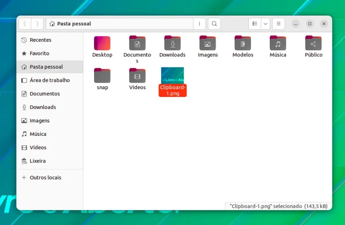This screenshot has height=225, width=345.
Task: Open Outros locais in the sidebar
Action: tap(50, 178)
